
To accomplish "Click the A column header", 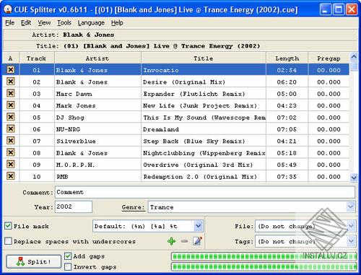I will [10, 58].
